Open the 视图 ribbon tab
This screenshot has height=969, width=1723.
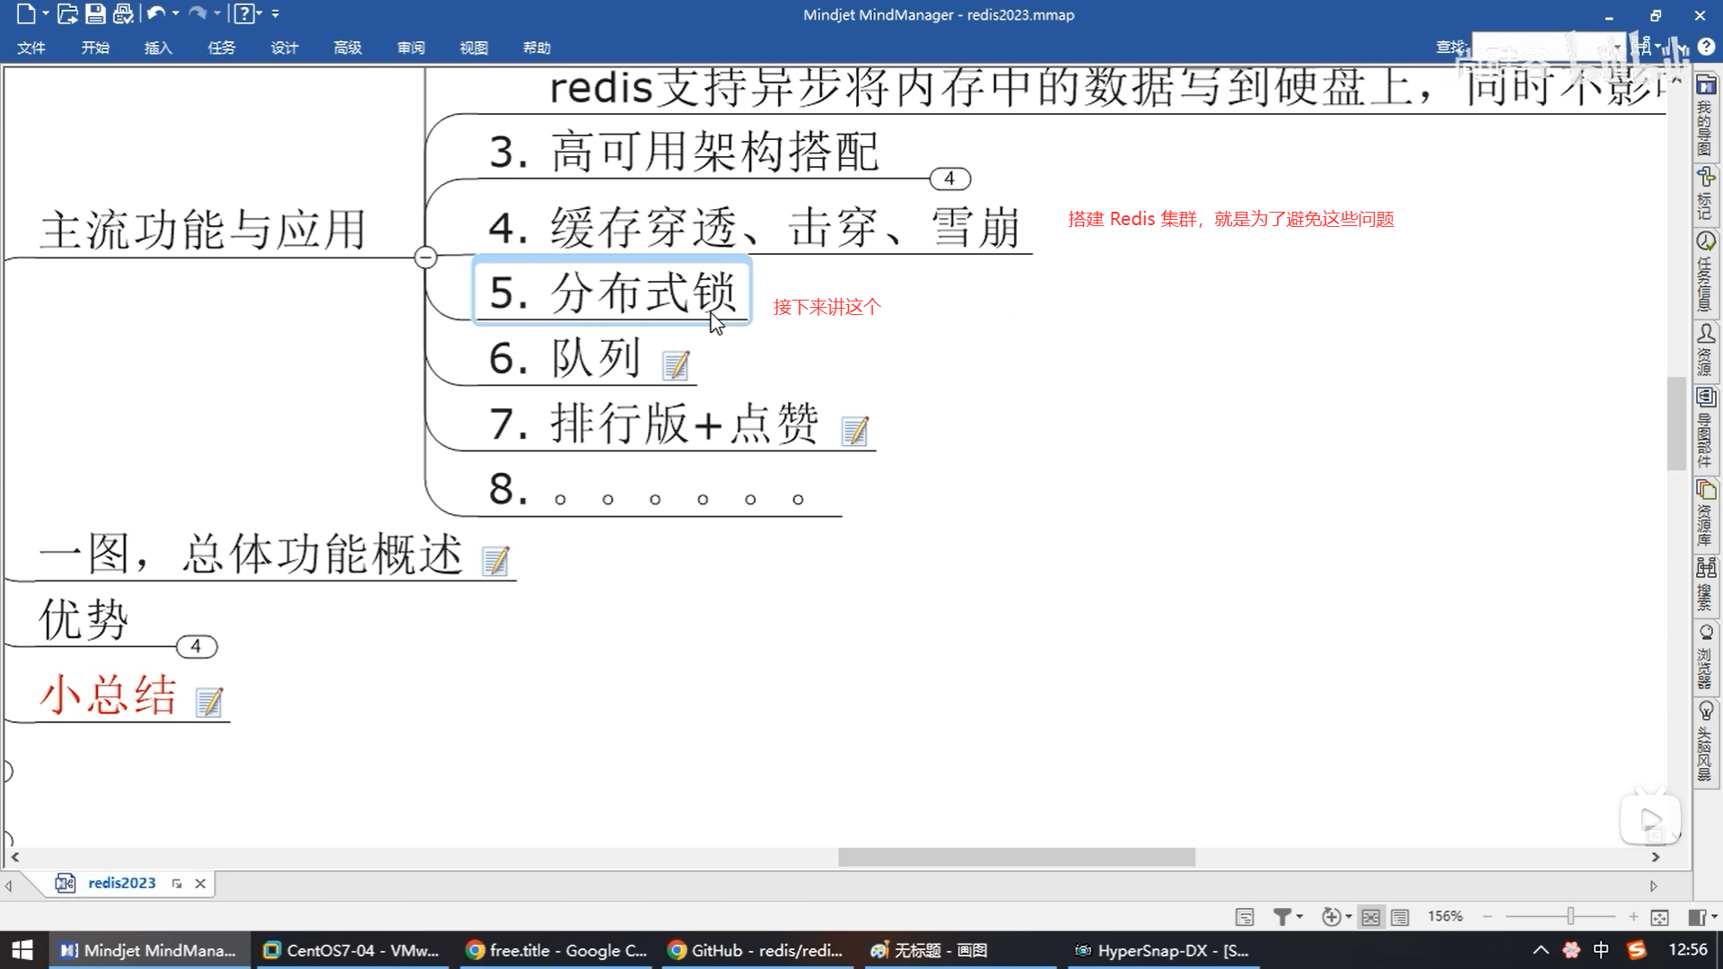[x=473, y=48]
